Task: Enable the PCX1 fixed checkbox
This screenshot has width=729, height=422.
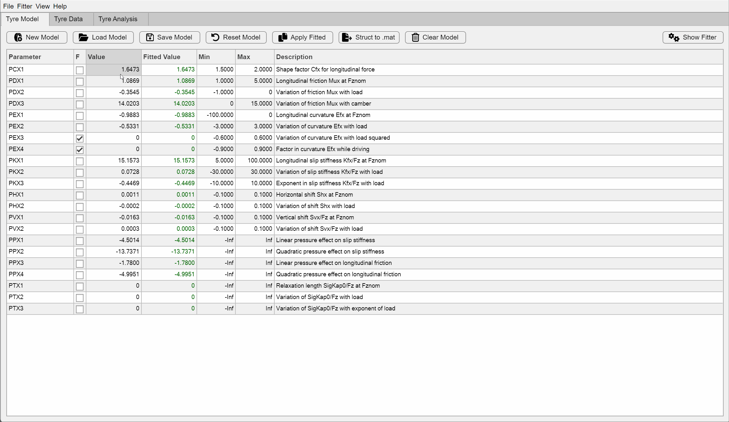Action: [79, 70]
